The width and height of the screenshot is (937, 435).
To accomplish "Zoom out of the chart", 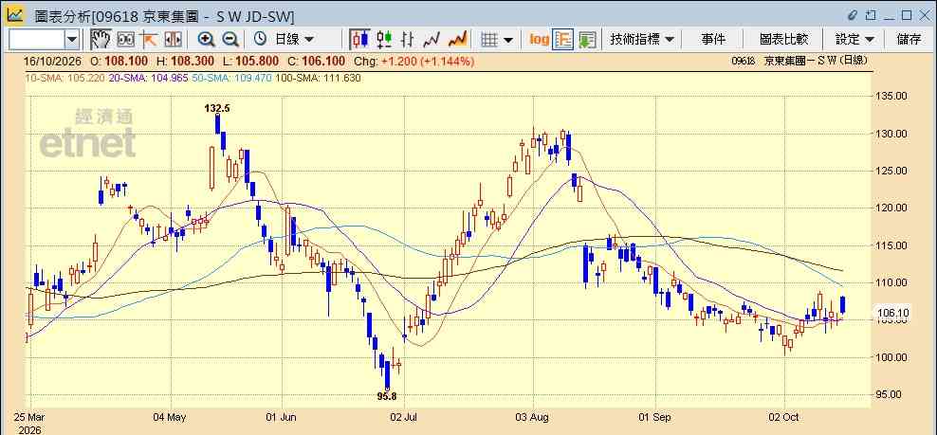I will pyautogui.click(x=230, y=40).
